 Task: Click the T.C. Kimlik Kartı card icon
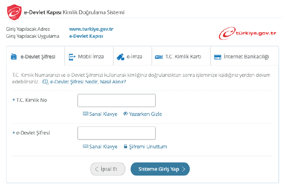tap(158, 57)
